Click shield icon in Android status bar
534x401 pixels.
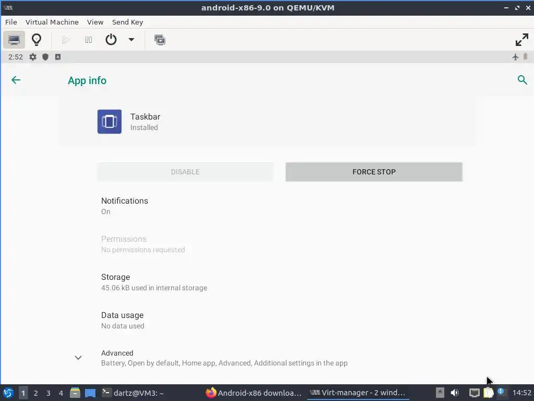pos(45,57)
